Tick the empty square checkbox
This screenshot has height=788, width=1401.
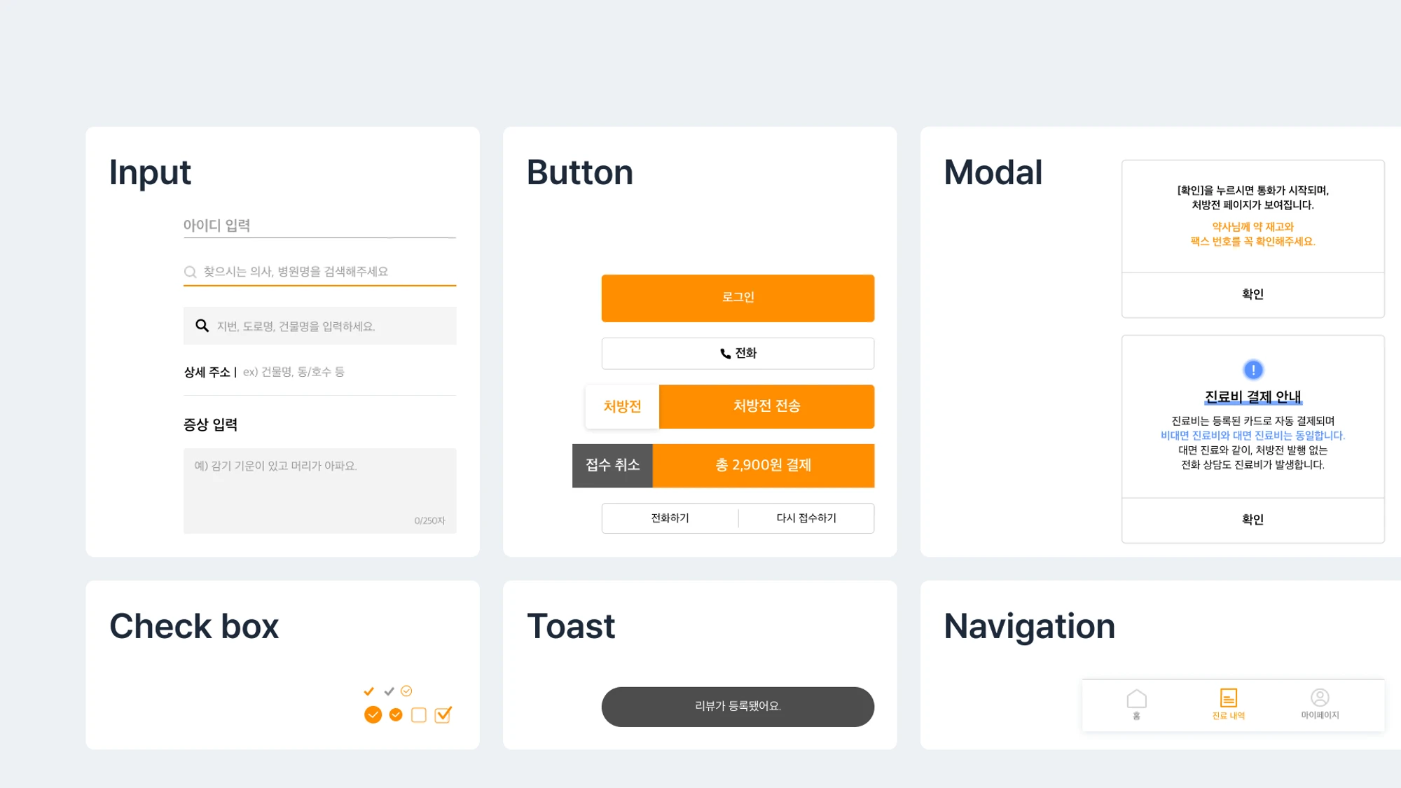419,714
